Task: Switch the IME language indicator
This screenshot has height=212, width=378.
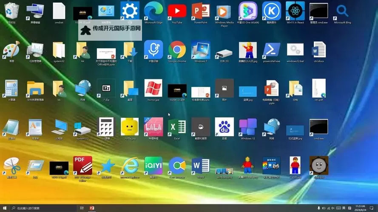Action: coord(344,208)
